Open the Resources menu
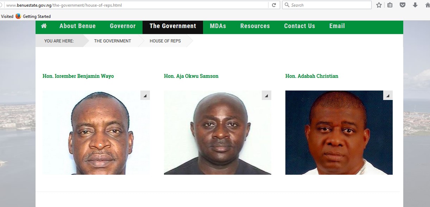430x207 pixels. pyautogui.click(x=255, y=26)
